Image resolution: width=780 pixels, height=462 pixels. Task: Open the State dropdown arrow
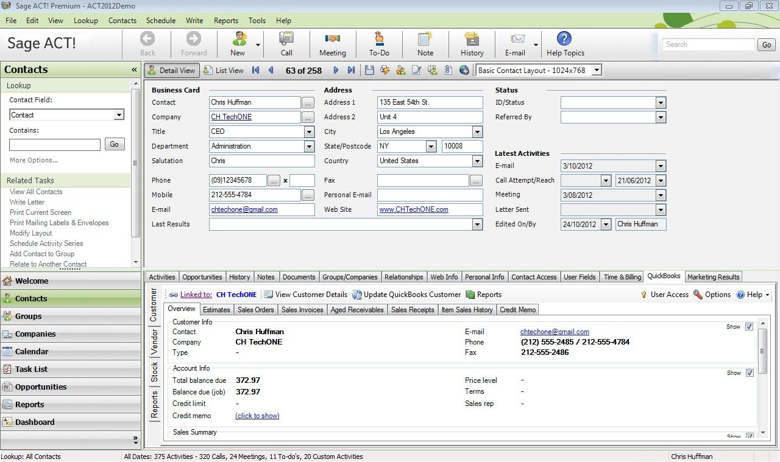click(431, 146)
